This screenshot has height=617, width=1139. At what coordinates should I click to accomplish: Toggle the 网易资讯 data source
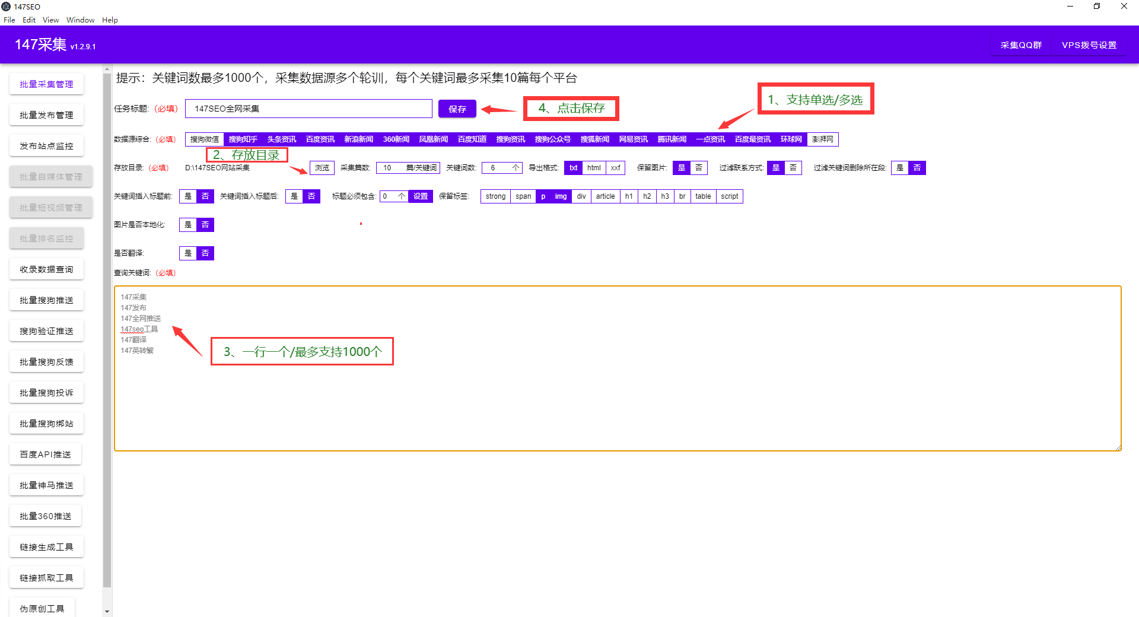pos(634,139)
